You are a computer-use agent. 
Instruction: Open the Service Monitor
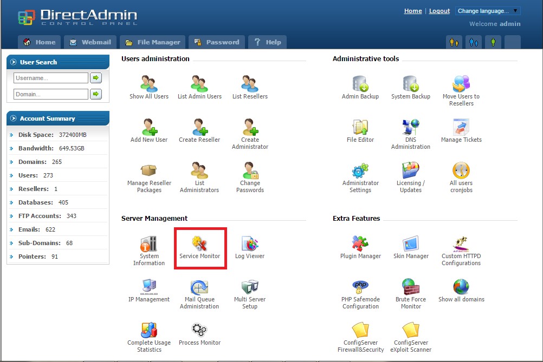[199, 248]
